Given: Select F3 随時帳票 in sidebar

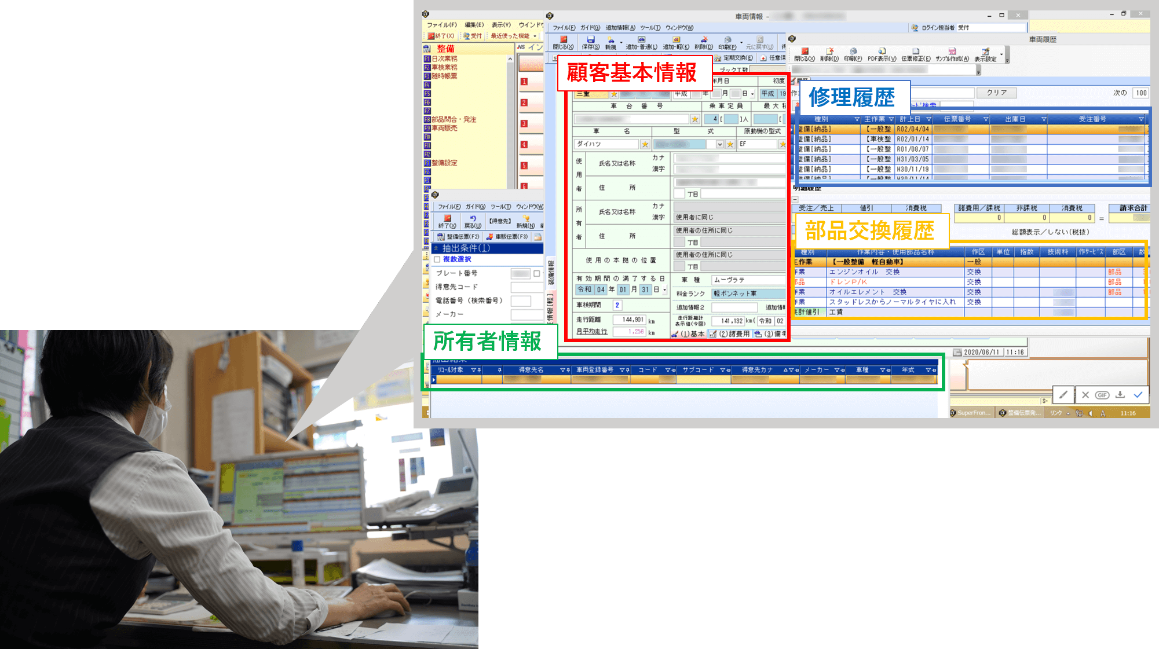Looking at the screenshot, I should (x=441, y=76).
